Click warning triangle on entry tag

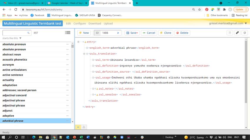[x=85, y=42]
